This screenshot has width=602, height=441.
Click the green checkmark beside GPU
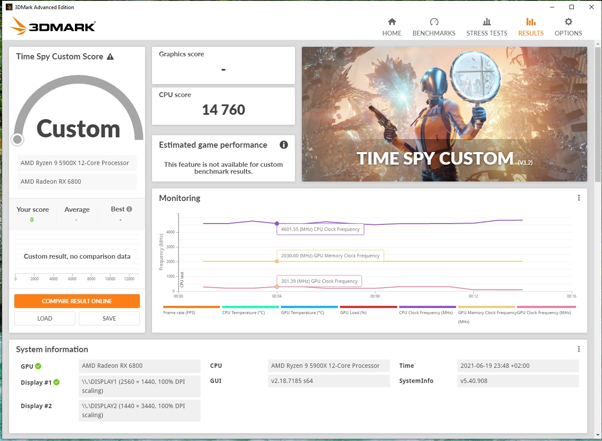coord(38,366)
